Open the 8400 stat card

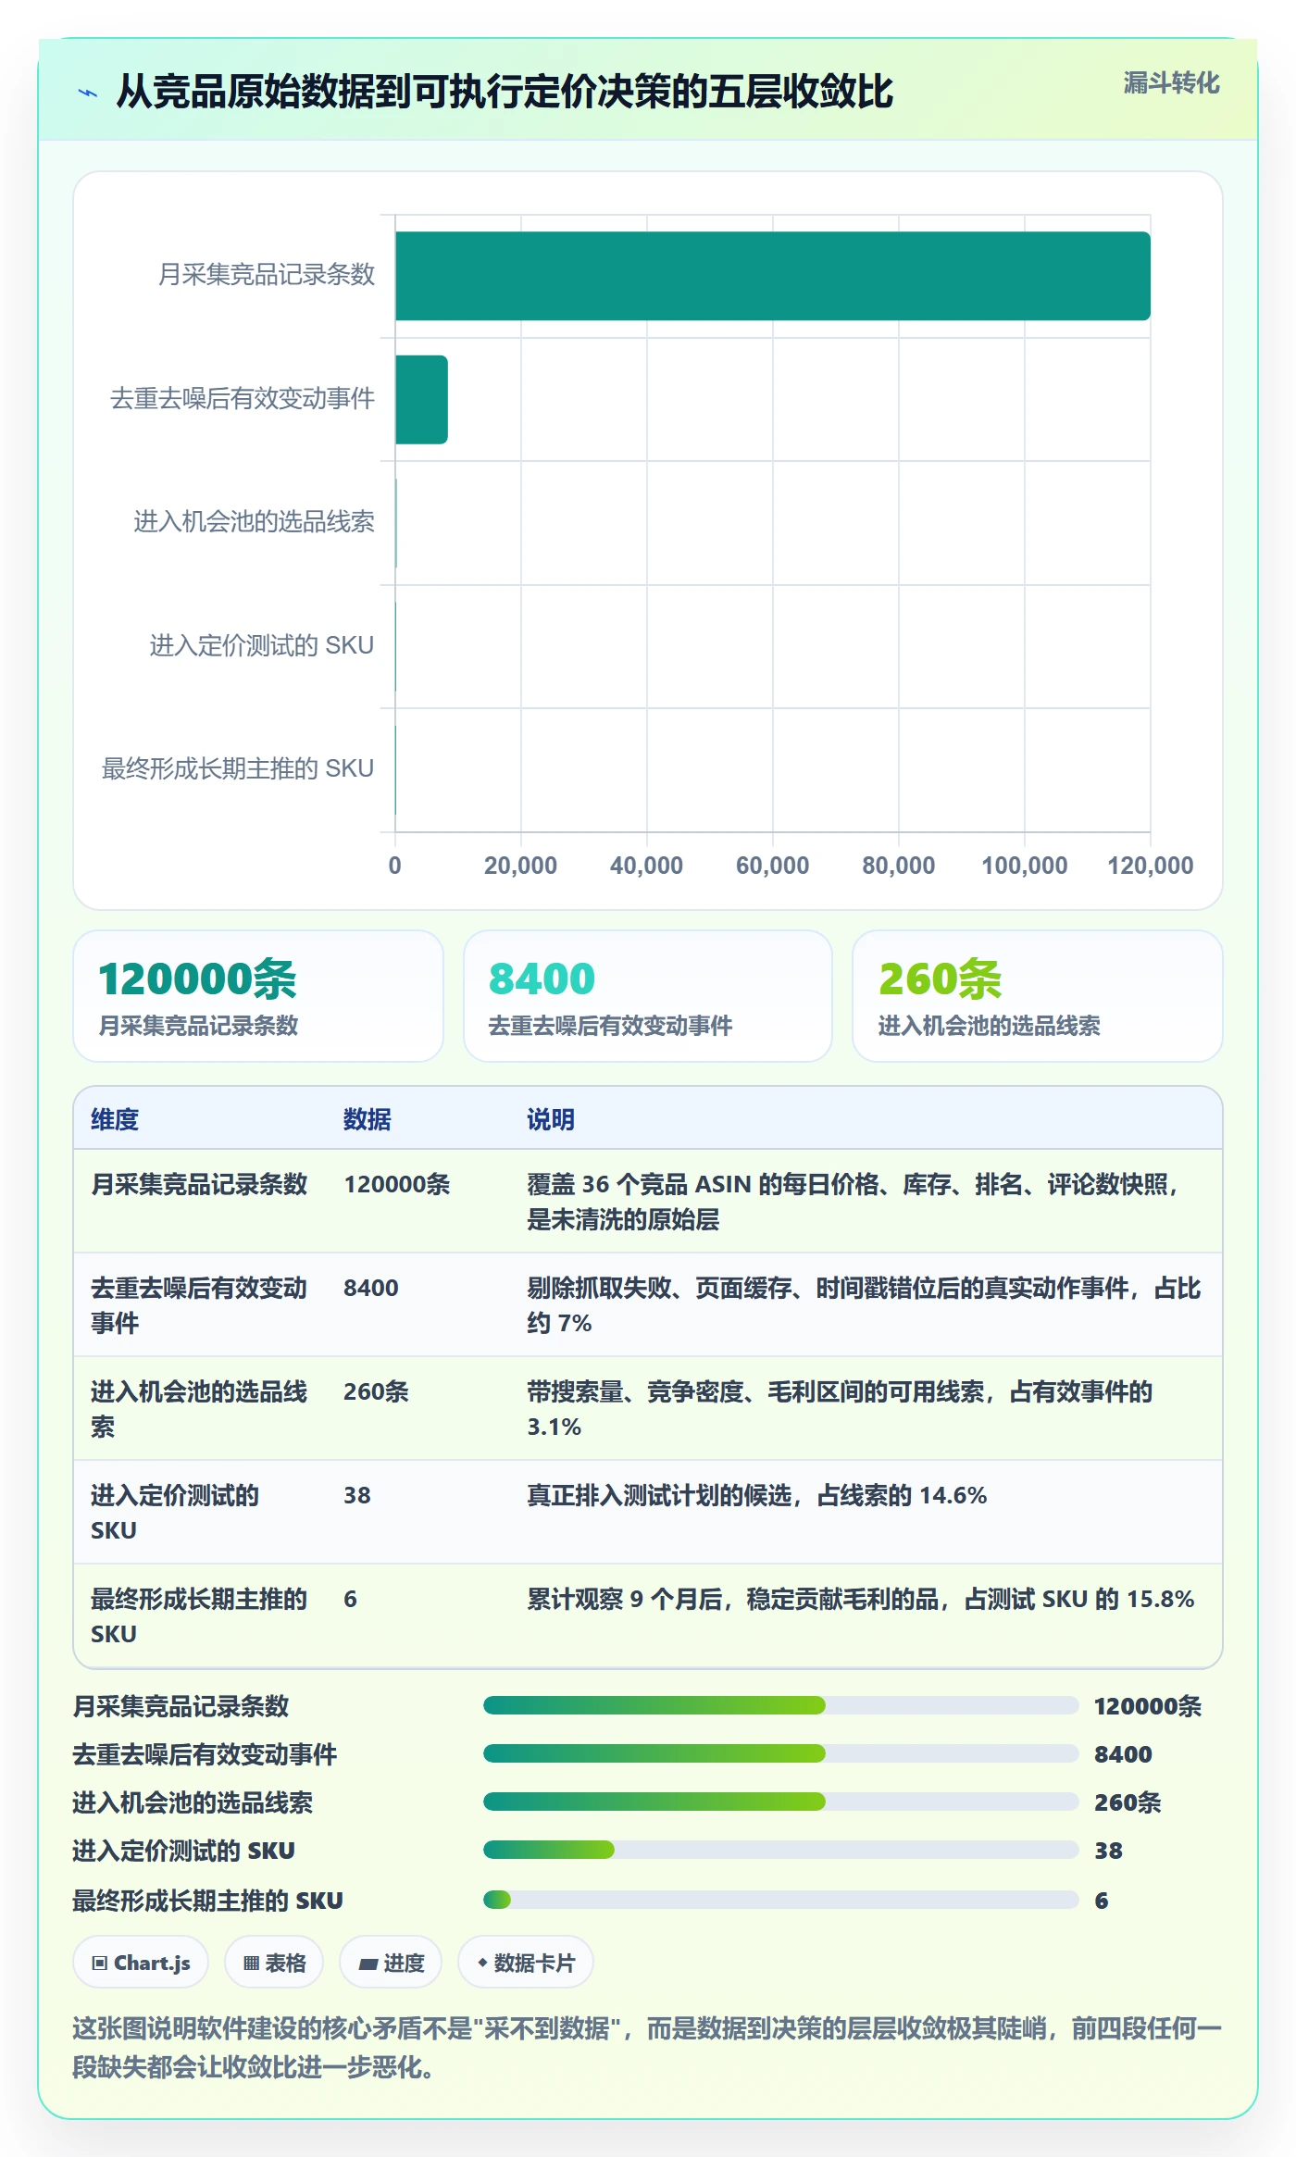(x=648, y=996)
